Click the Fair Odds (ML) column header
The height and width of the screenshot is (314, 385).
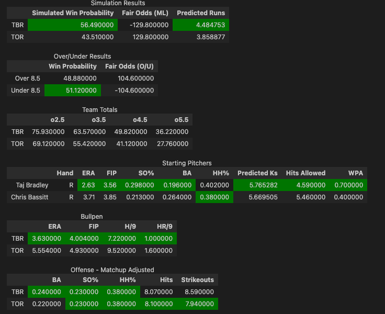pyautogui.click(x=145, y=13)
